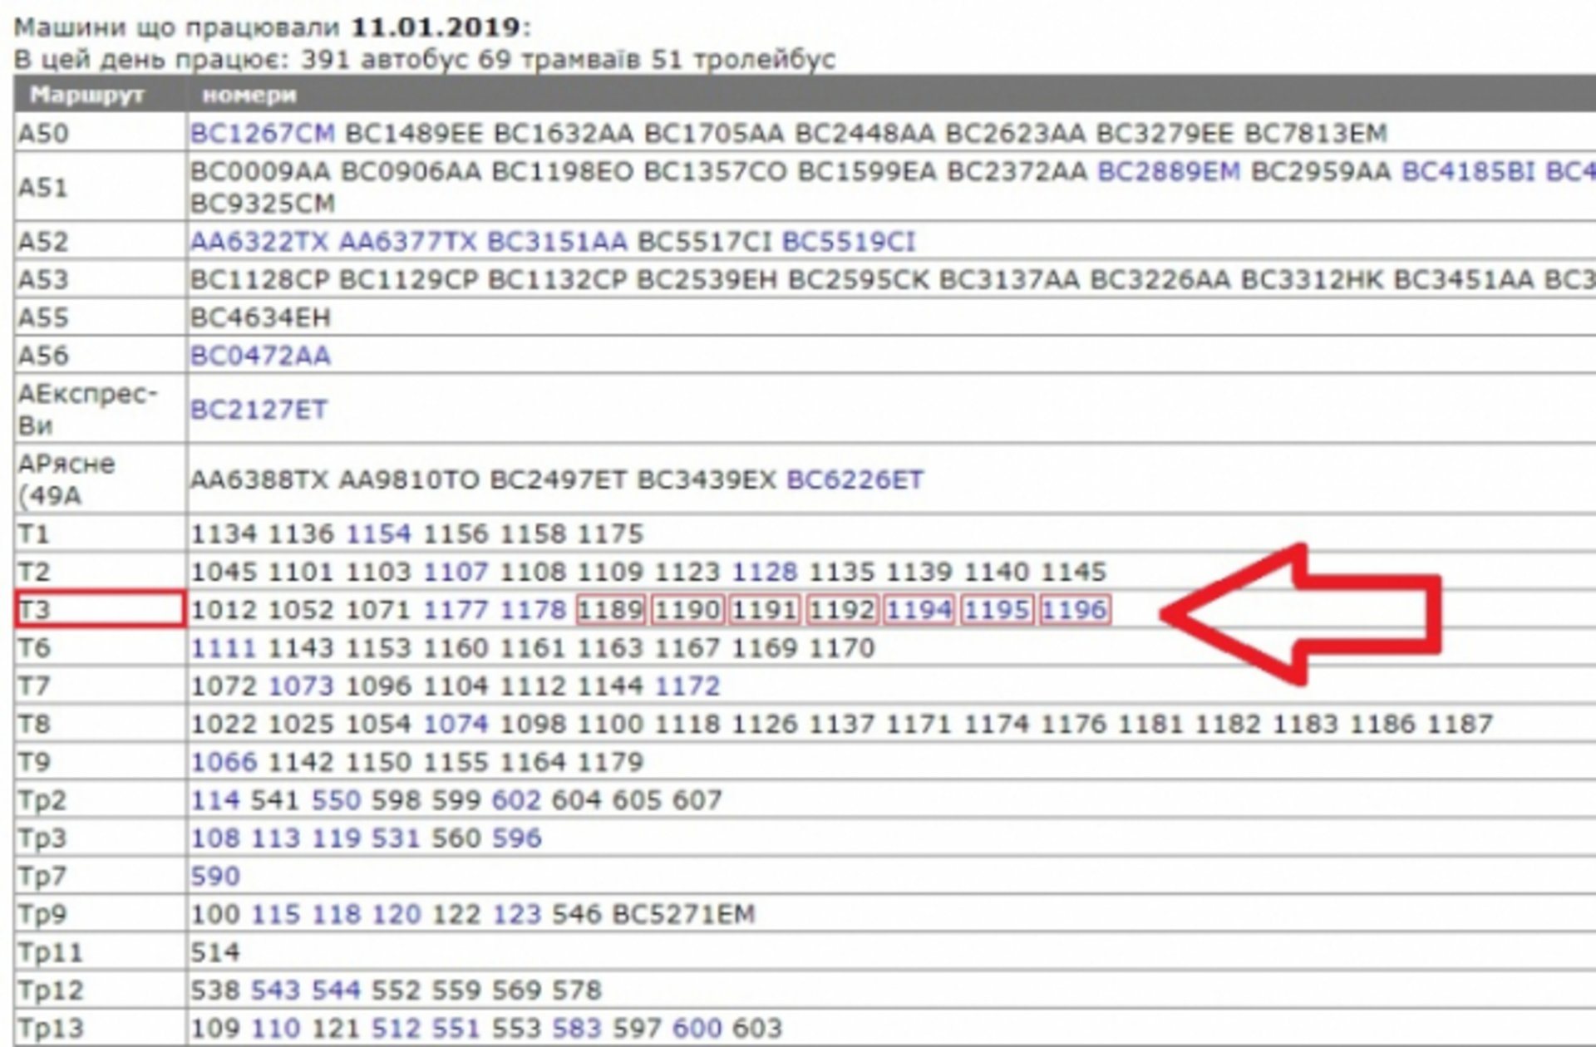Select date text 11.01.2019 in heading
This screenshot has width=1596, height=1047.
click(436, 27)
